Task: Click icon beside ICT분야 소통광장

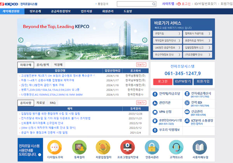Action: tap(187, 121)
